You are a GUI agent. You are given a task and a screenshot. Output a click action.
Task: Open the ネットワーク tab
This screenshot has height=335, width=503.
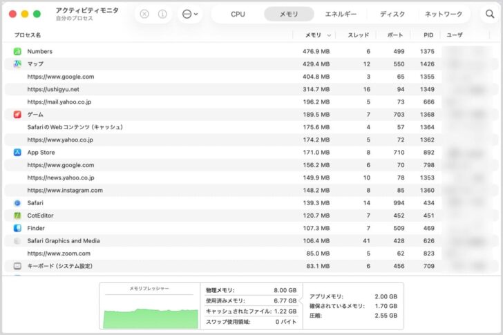[444, 14]
